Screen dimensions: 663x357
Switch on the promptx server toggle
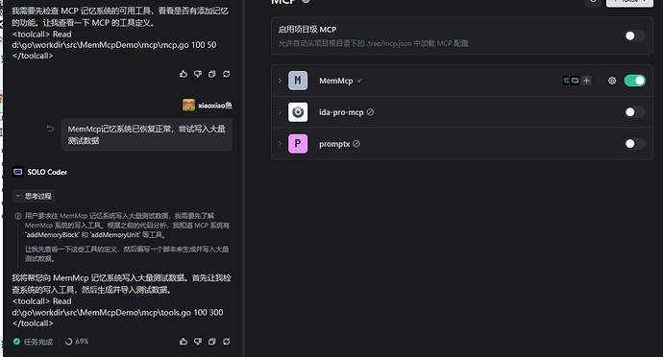point(634,144)
